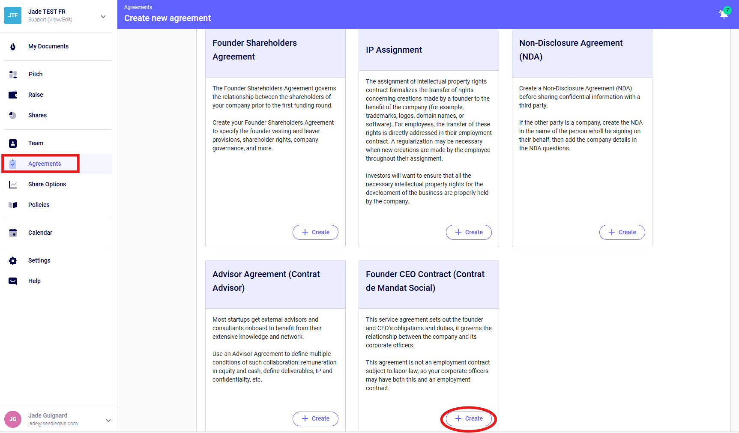The width and height of the screenshot is (739, 433).
Task: Open the Agreements menu item
Action: pos(45,164)
